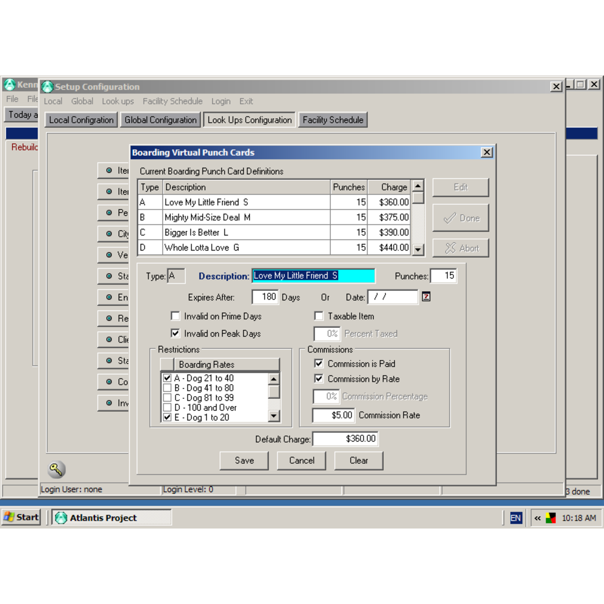Click the Windows Start button
Image resolution: width=604 pixels, height=604 pixels.
pos(21,517)
